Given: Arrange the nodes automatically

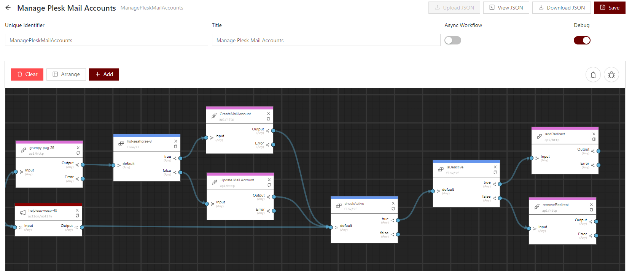Looking at the screenshot, I should coord(66,74).
